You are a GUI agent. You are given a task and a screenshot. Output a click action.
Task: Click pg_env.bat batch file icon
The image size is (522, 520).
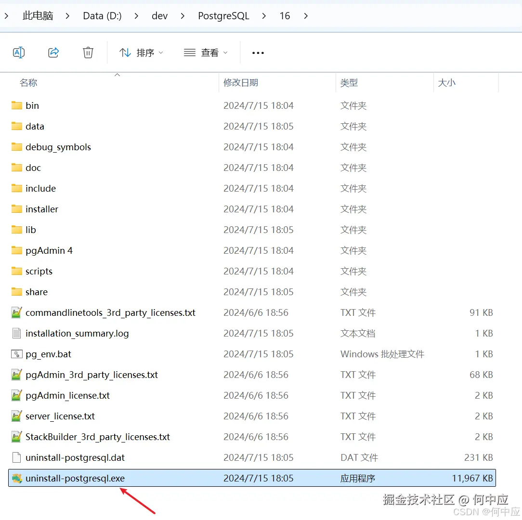point(17,354)
